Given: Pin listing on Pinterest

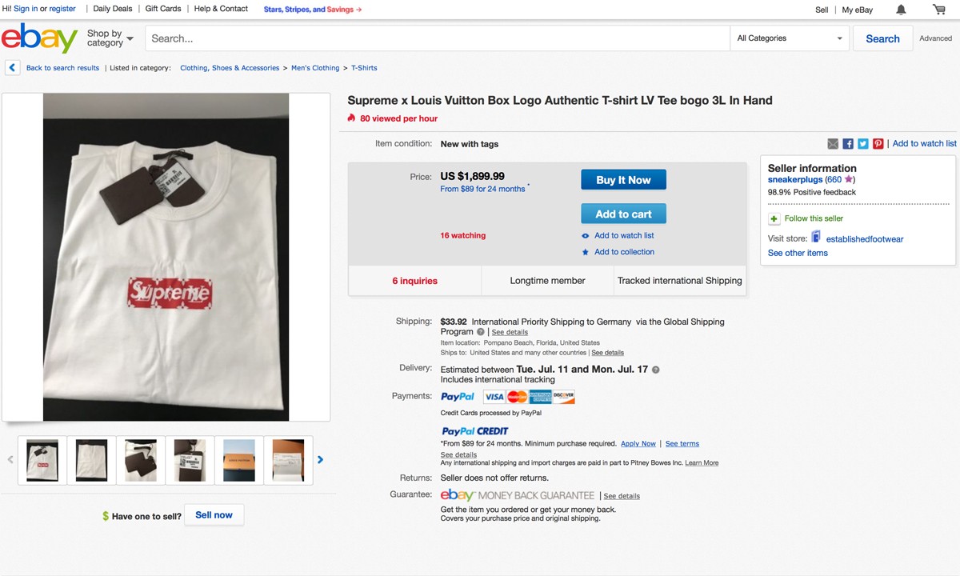Looking at the screenshot, I should pos(878,144).
